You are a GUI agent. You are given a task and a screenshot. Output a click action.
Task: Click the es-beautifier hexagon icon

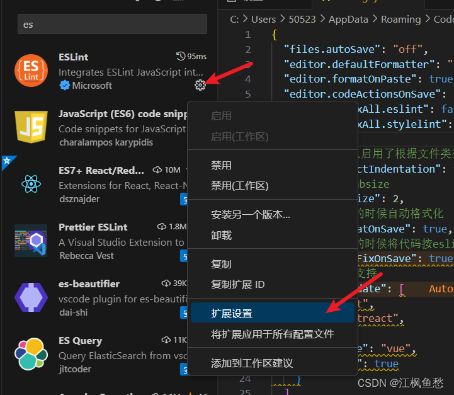click(31, 297)
